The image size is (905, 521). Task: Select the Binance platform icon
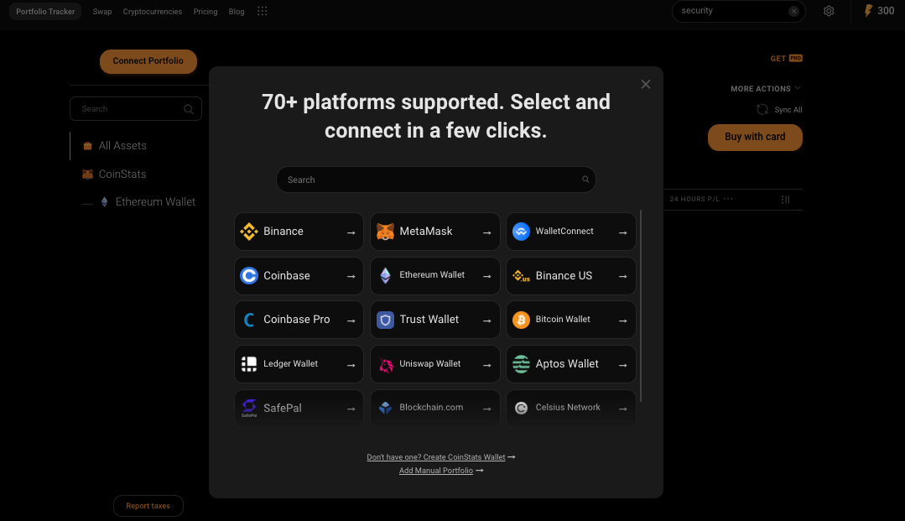click(248, 231)
